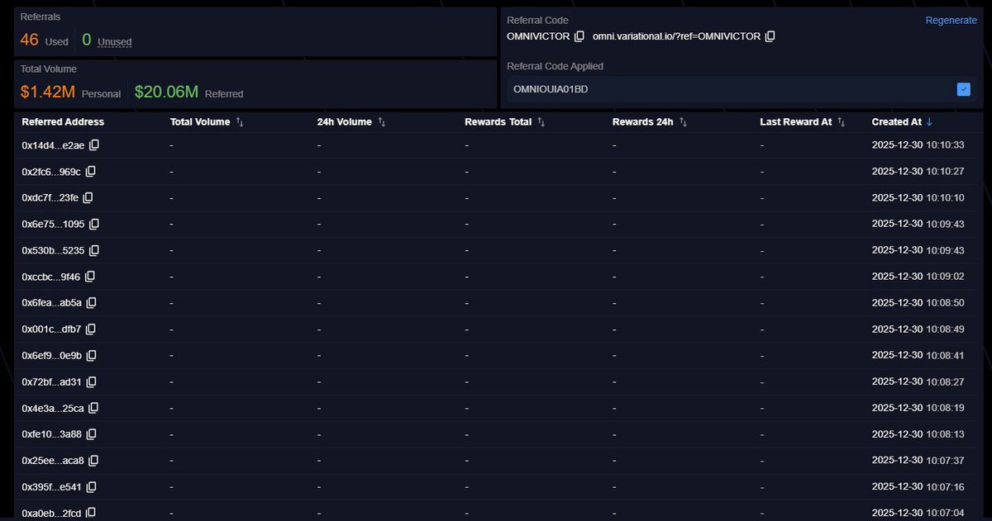Sort table by 24h Volume
The width and height of the screenshot is (992, 521).
[x=382, y=121]
